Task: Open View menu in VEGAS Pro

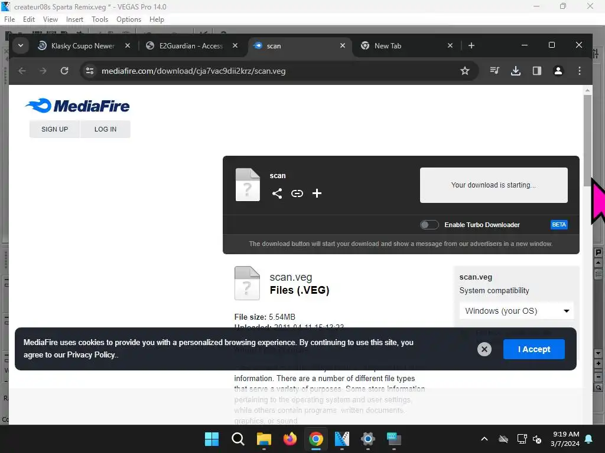Action: pyautogui.click(x=50, y=19)
